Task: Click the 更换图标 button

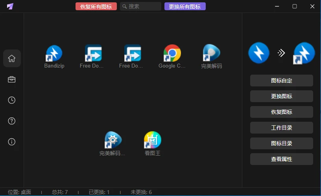Action: pos(282,96)
